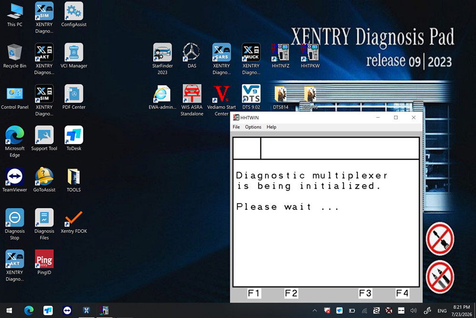
Task: Open the Help menu in HHTWIN
Action: pos(271,127)
